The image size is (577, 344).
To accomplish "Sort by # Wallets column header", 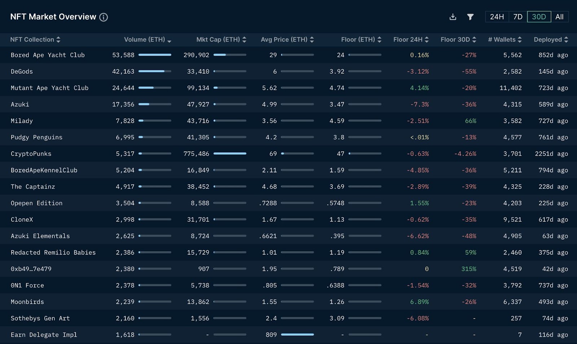I will [x=505, y=40].
